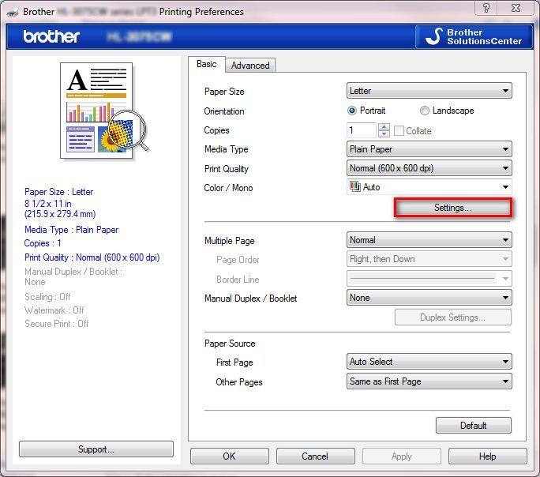Expand the Media Type dropdown

tap(429, 149)
